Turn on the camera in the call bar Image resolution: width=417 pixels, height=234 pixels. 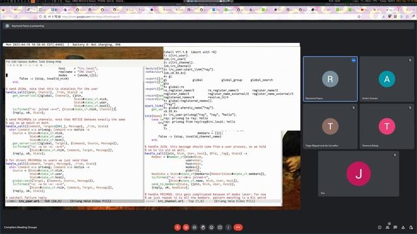click(186, 227)
